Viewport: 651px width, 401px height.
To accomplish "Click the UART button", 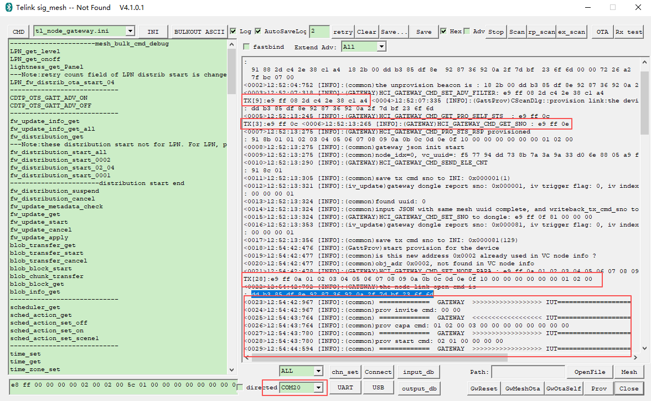I will pyautogui.click(x=345, y=388).
